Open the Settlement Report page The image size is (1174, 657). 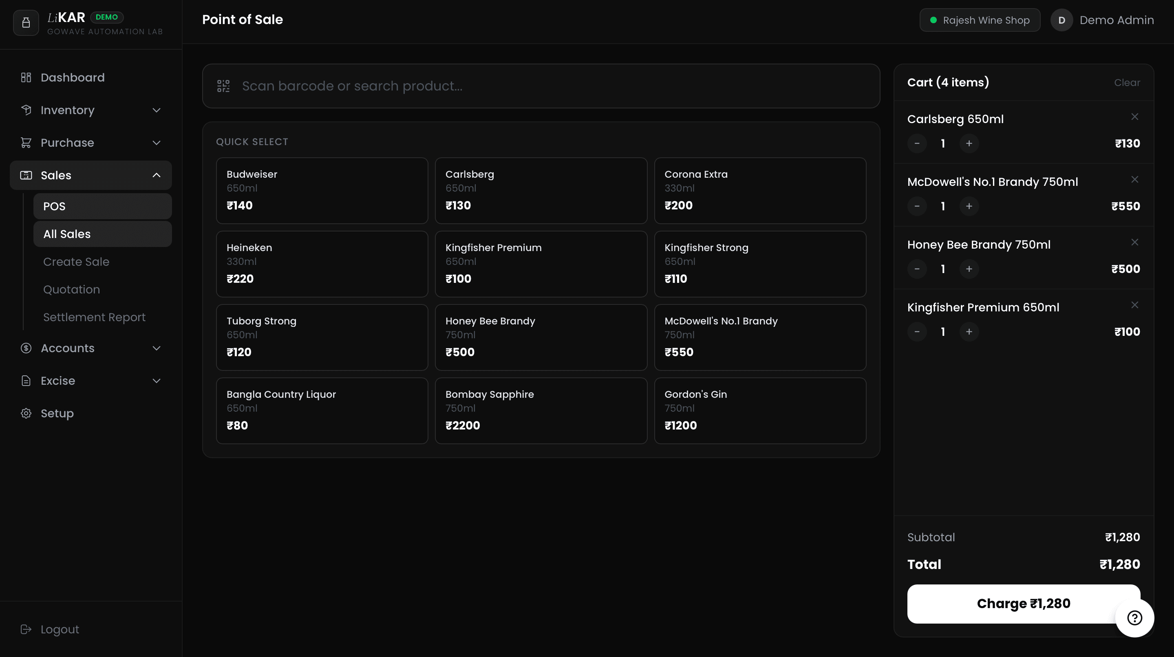point(94,317)
